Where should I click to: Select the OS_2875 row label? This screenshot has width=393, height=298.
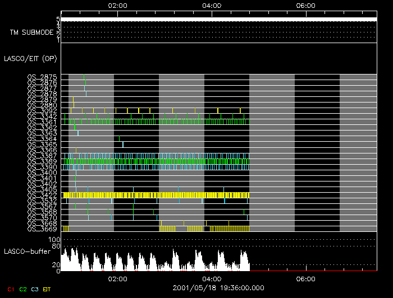click(42, 77)
